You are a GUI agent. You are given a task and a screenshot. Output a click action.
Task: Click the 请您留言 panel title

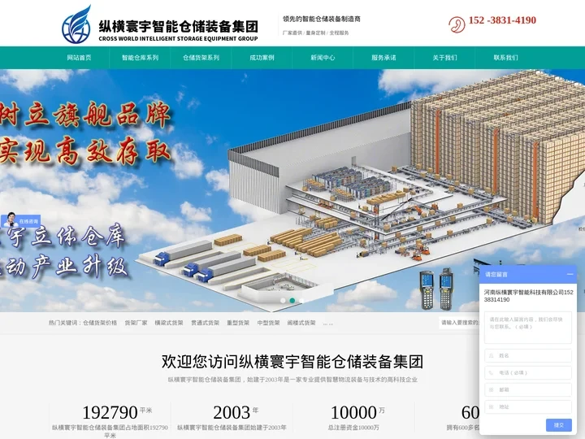(x=496, y=275)
